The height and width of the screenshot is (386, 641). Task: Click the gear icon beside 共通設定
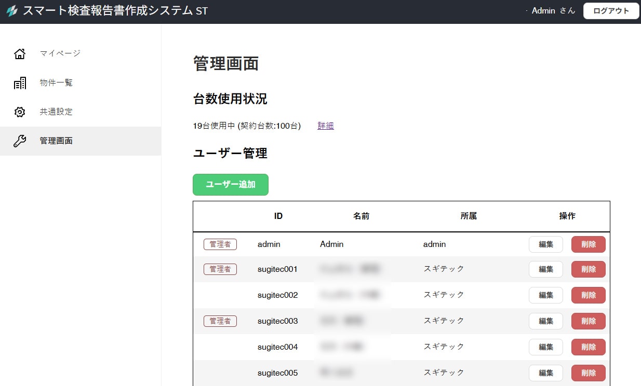point(20,112)
